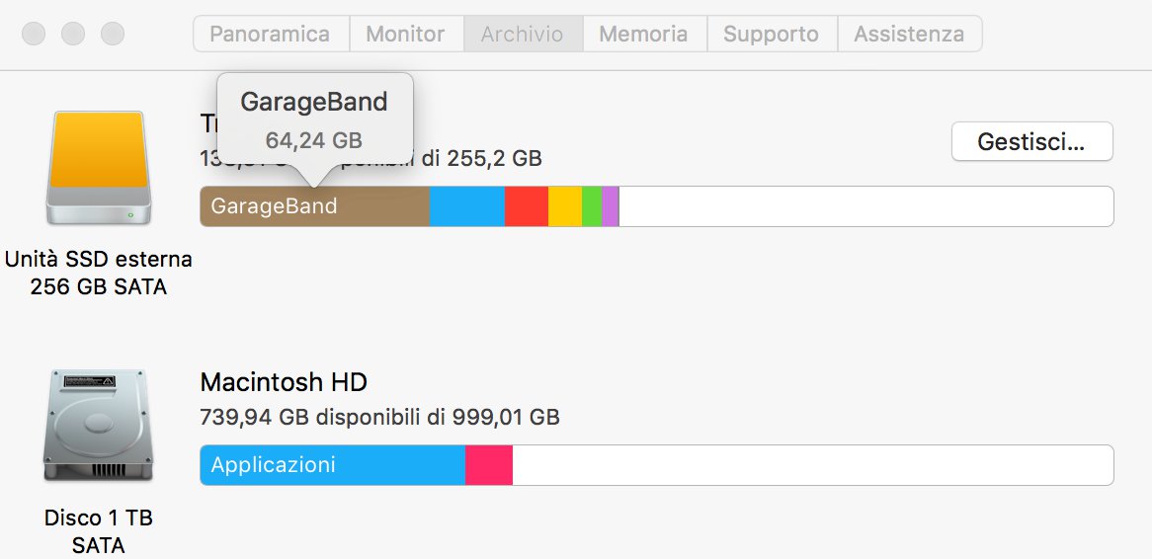
Task: Switch to the Panoramica tab
Action: tap(270, 34)
